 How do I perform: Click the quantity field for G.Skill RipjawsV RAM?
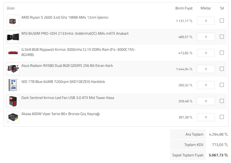point(206,53)
